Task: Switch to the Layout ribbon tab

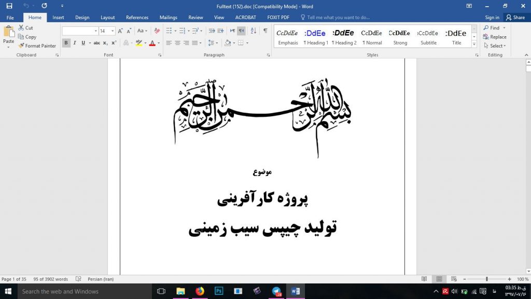Action: point(108,18)
